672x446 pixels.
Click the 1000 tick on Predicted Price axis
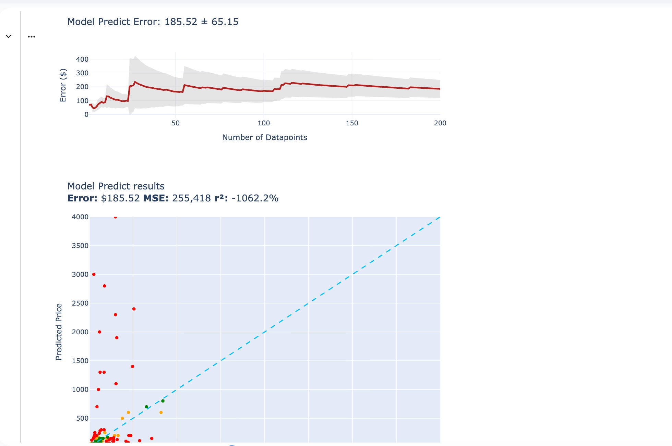pos(80,389)
